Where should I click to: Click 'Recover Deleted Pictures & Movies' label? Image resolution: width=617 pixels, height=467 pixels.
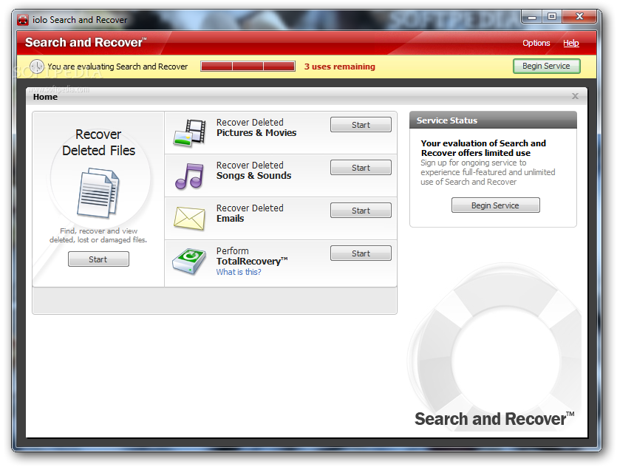tap(256, 128)
